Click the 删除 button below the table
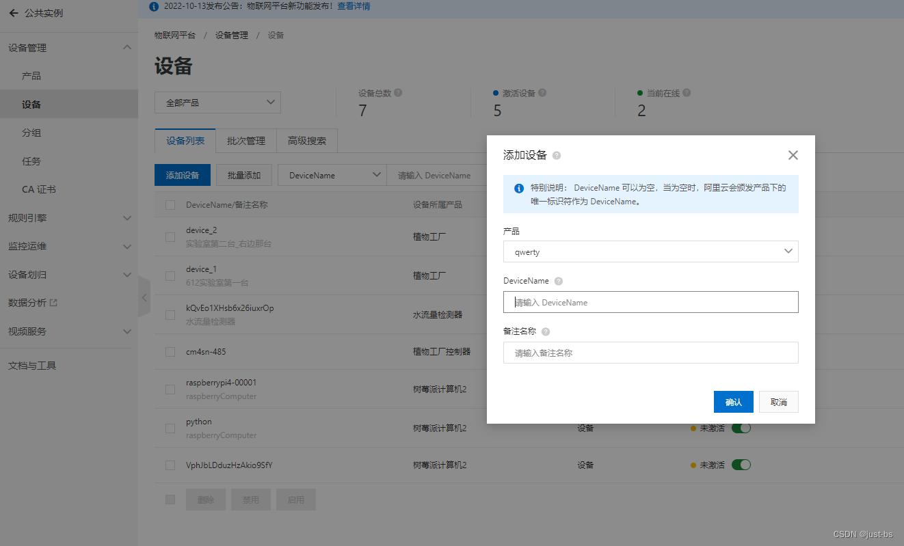This screenshot has height=546, width=904. click(x=206, y=500)
